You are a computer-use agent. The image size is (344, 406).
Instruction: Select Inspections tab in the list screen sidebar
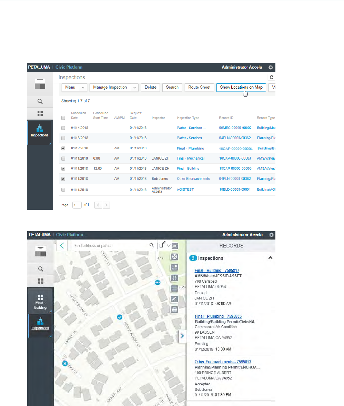40,132
